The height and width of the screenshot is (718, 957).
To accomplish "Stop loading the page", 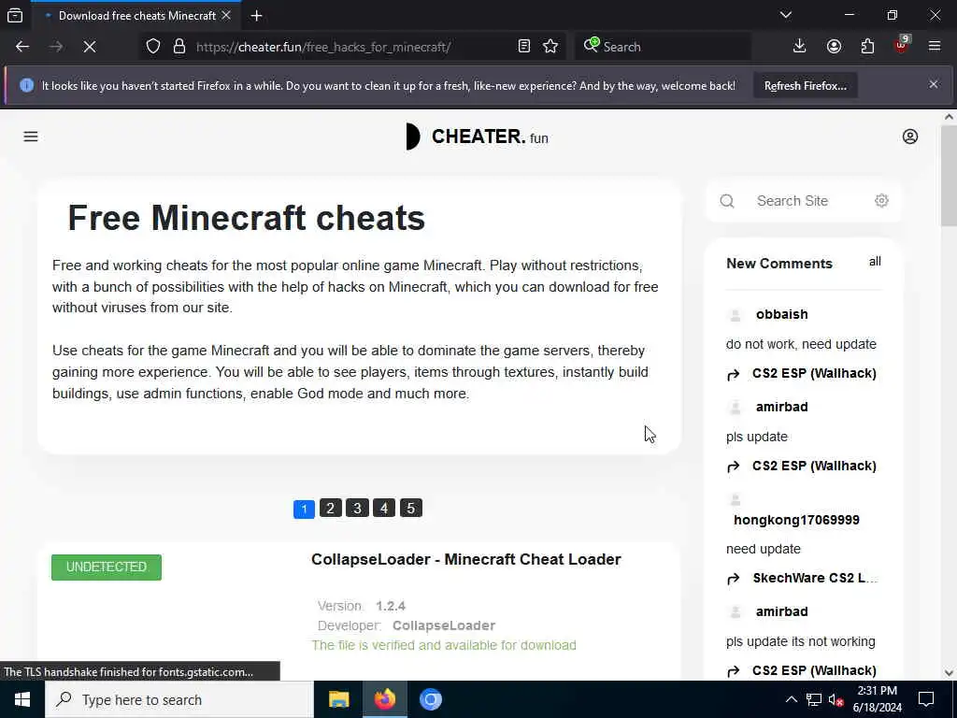I will [90, 47].
